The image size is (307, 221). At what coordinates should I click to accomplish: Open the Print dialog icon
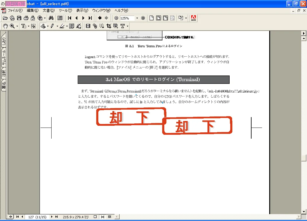pyautogui.click(x=26, y=18)
